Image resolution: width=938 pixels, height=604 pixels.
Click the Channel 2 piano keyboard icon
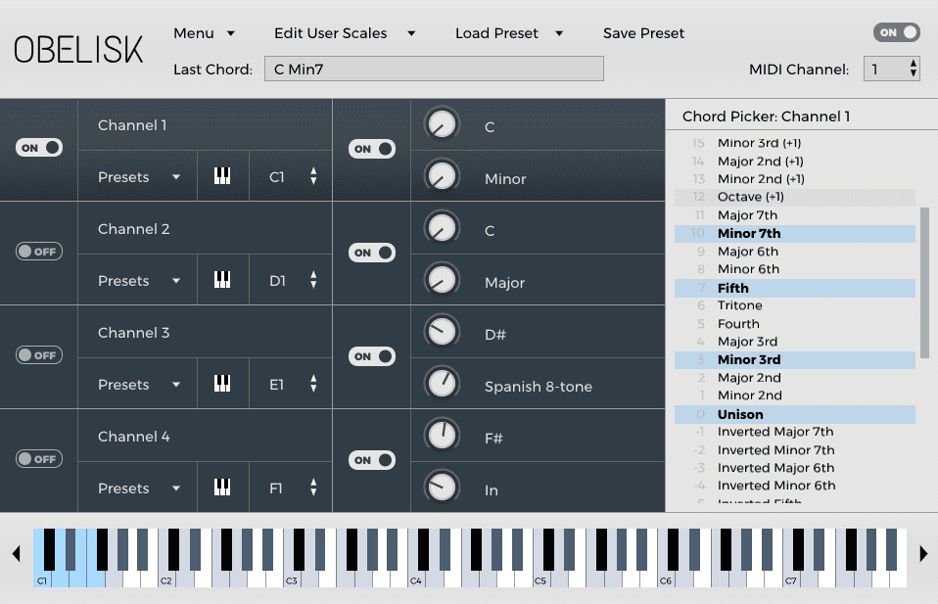pos(222,281)
